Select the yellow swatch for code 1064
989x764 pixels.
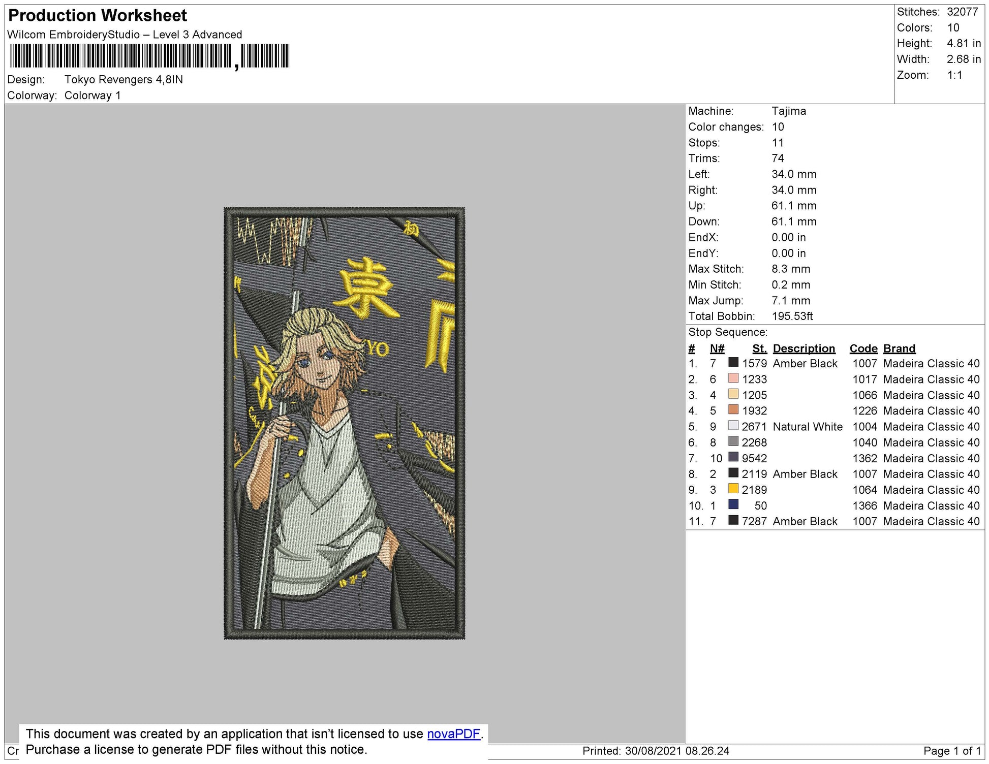pos(733,488)
